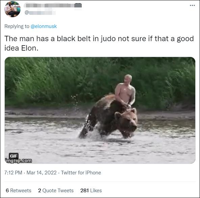Click the tweet text about black belt in judo

99,43
